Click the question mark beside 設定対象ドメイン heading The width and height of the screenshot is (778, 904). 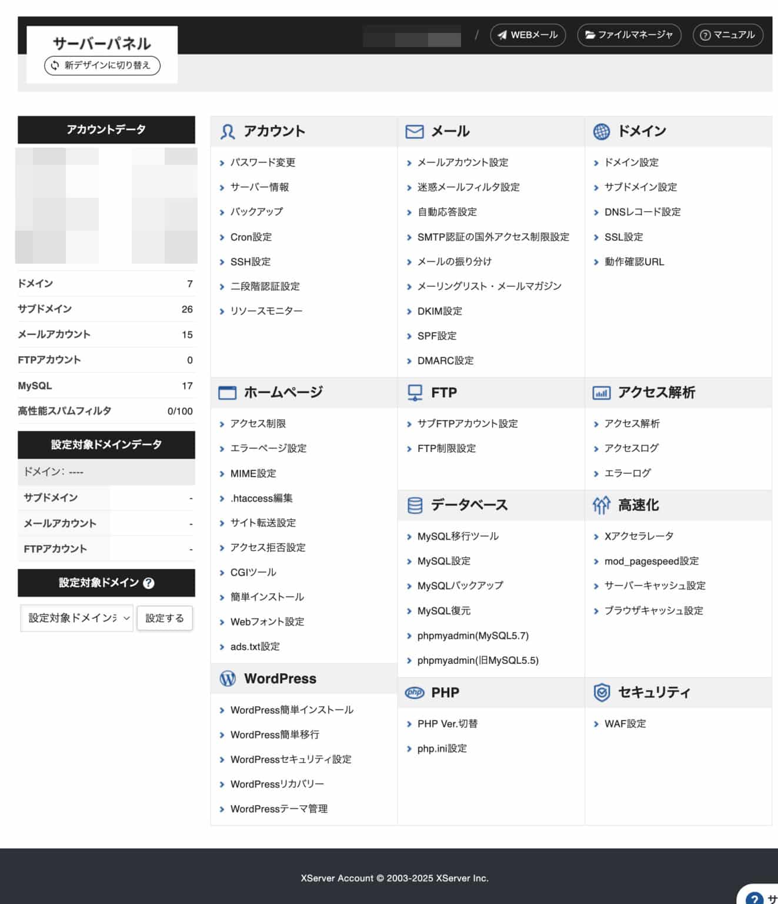pos(149,584)
